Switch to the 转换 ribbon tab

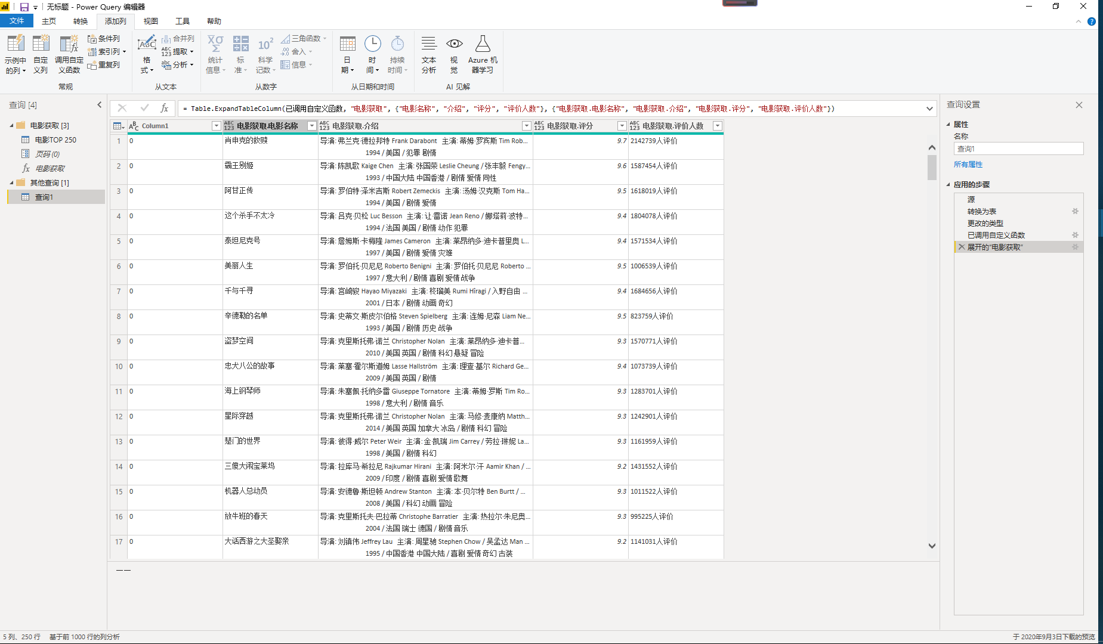[81, 21]
